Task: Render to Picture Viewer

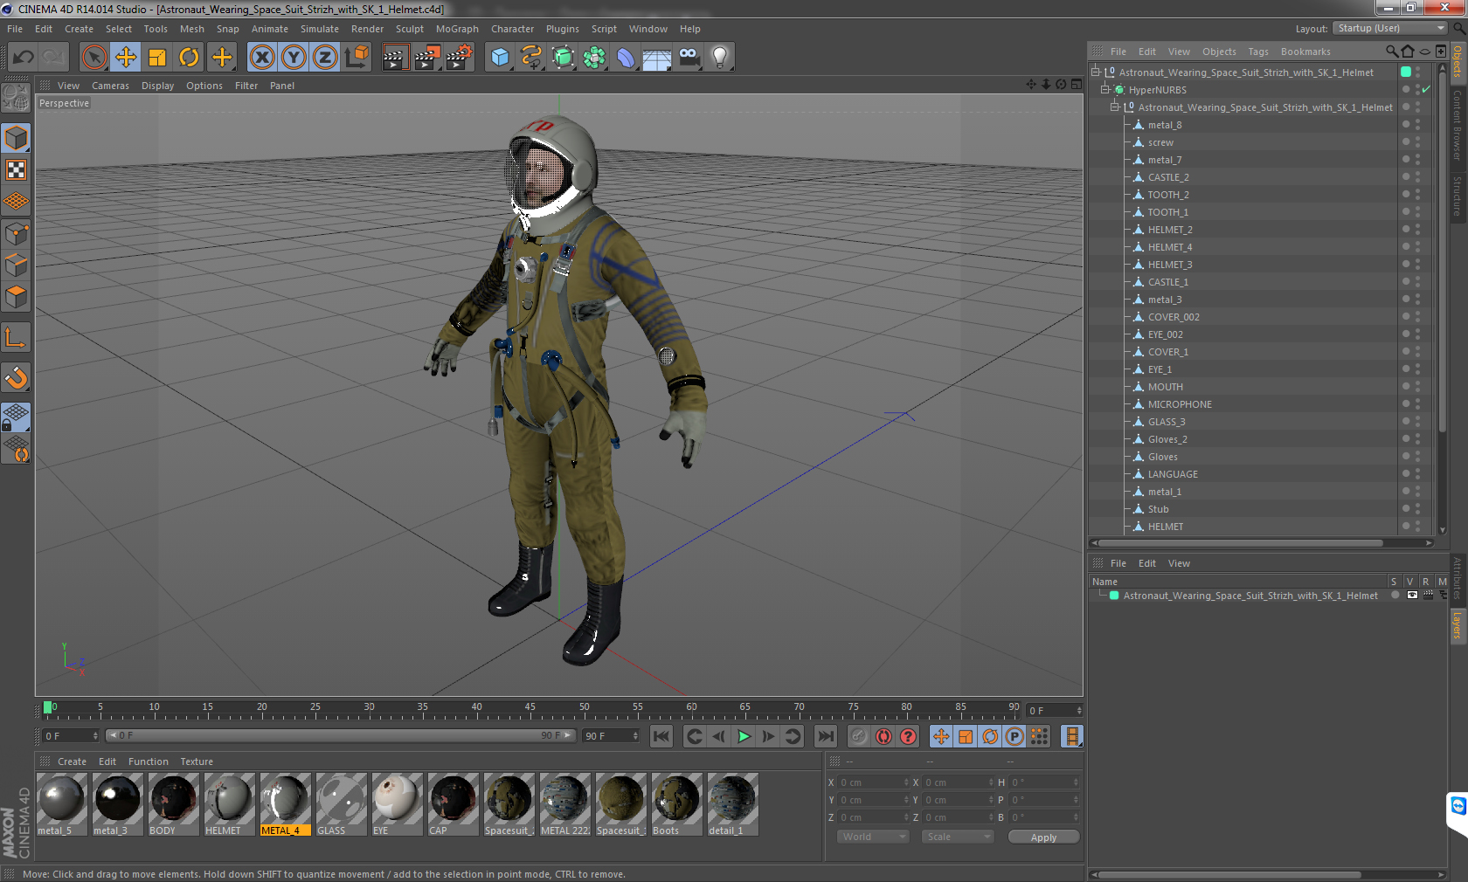Action: click(x=427, y=58)
